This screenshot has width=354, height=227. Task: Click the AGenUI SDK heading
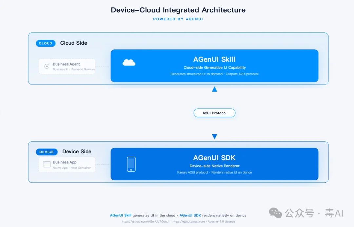click(214, 158)
